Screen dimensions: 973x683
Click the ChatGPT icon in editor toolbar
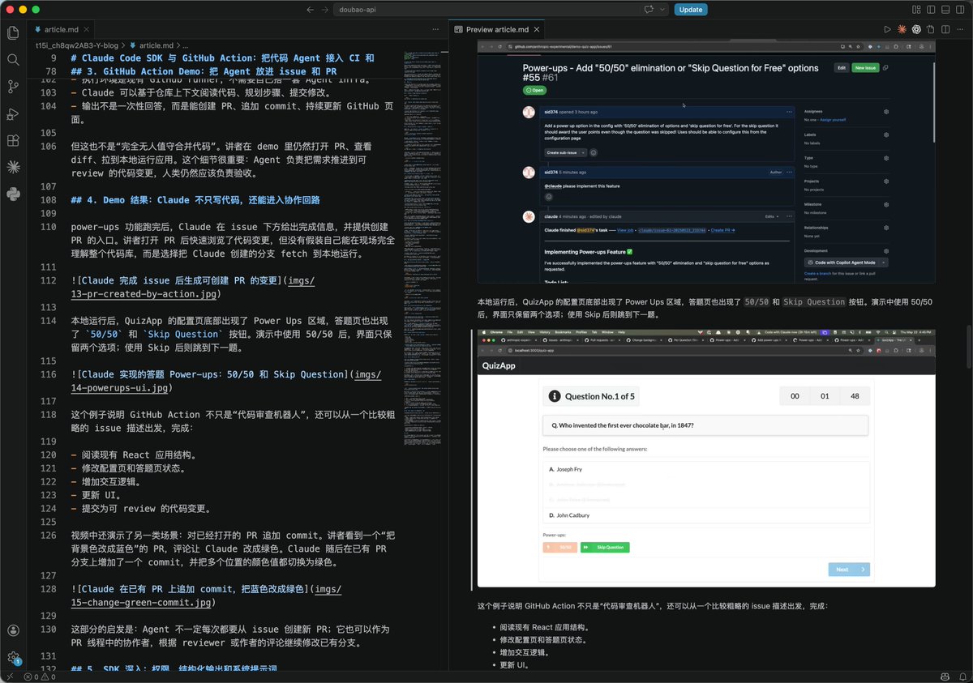[x=916, y=29]
